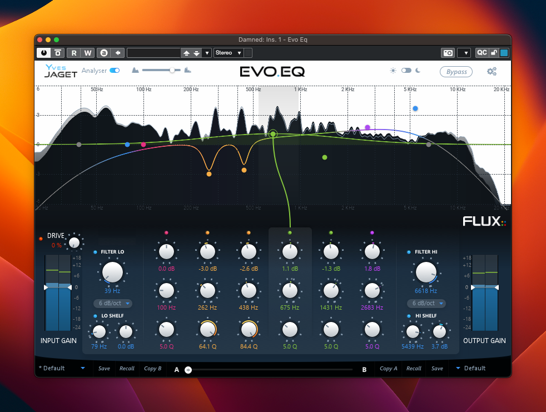Open Filter Lo 6 dB/oct slope dropdown
Screen dimensions: 546x412
pos(113,304)
